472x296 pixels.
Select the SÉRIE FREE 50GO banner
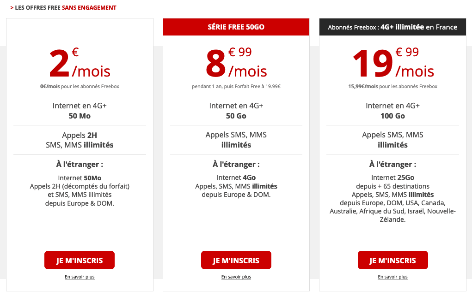(x=236, y=26)
